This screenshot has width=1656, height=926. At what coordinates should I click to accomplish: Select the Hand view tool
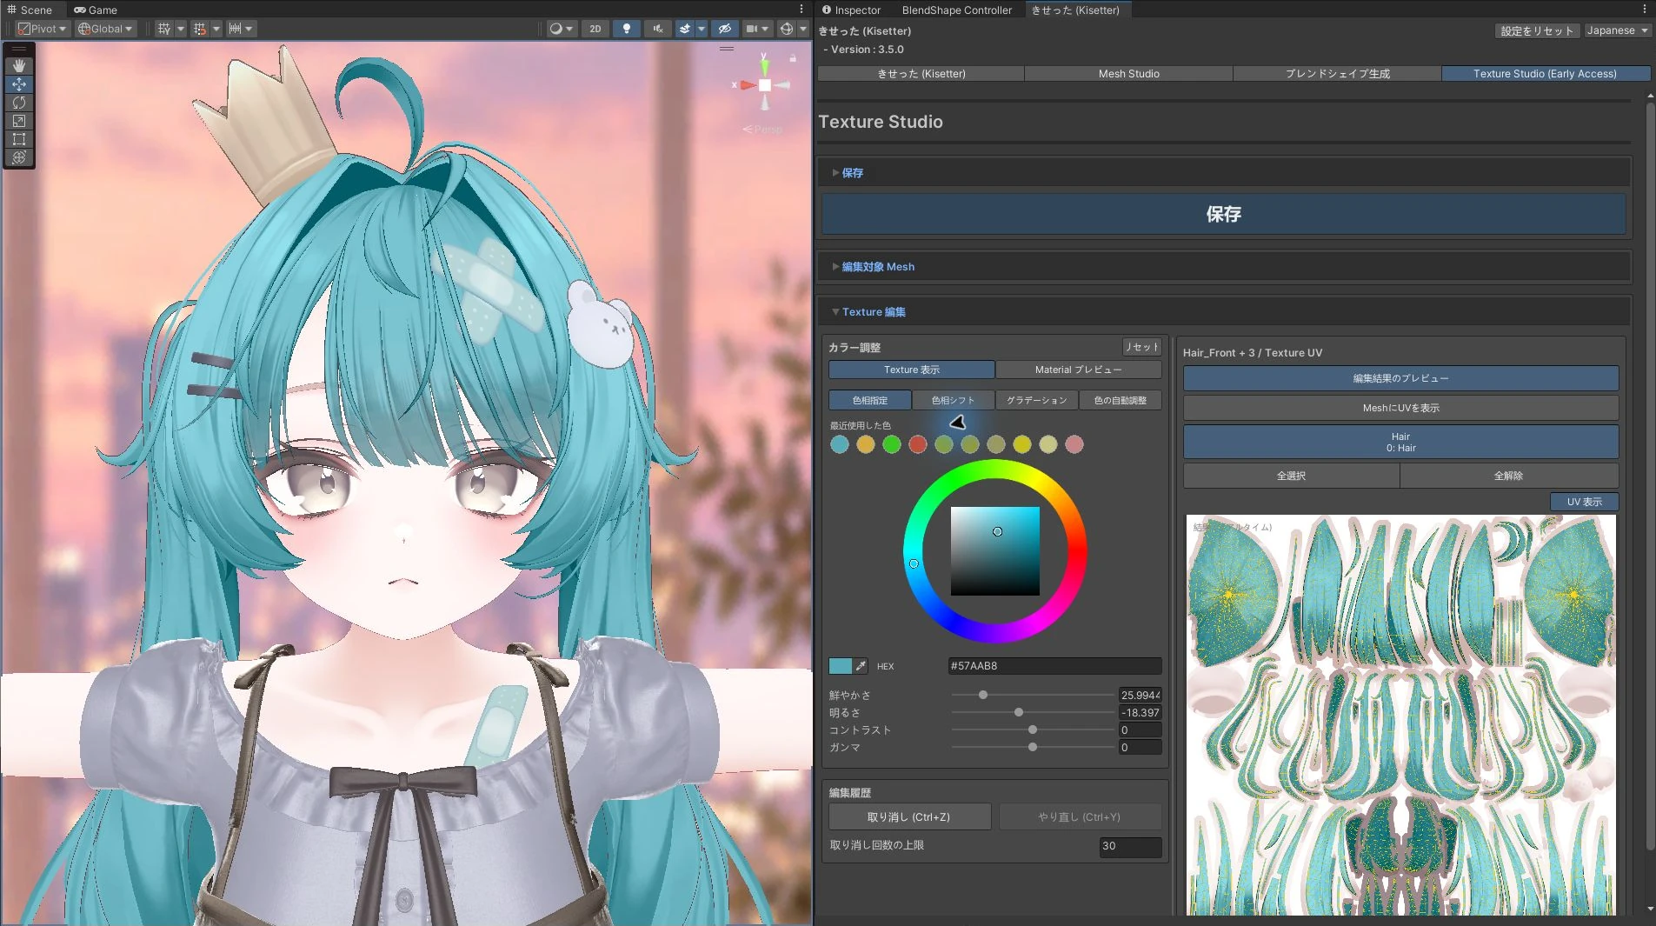tap(19, 66)
